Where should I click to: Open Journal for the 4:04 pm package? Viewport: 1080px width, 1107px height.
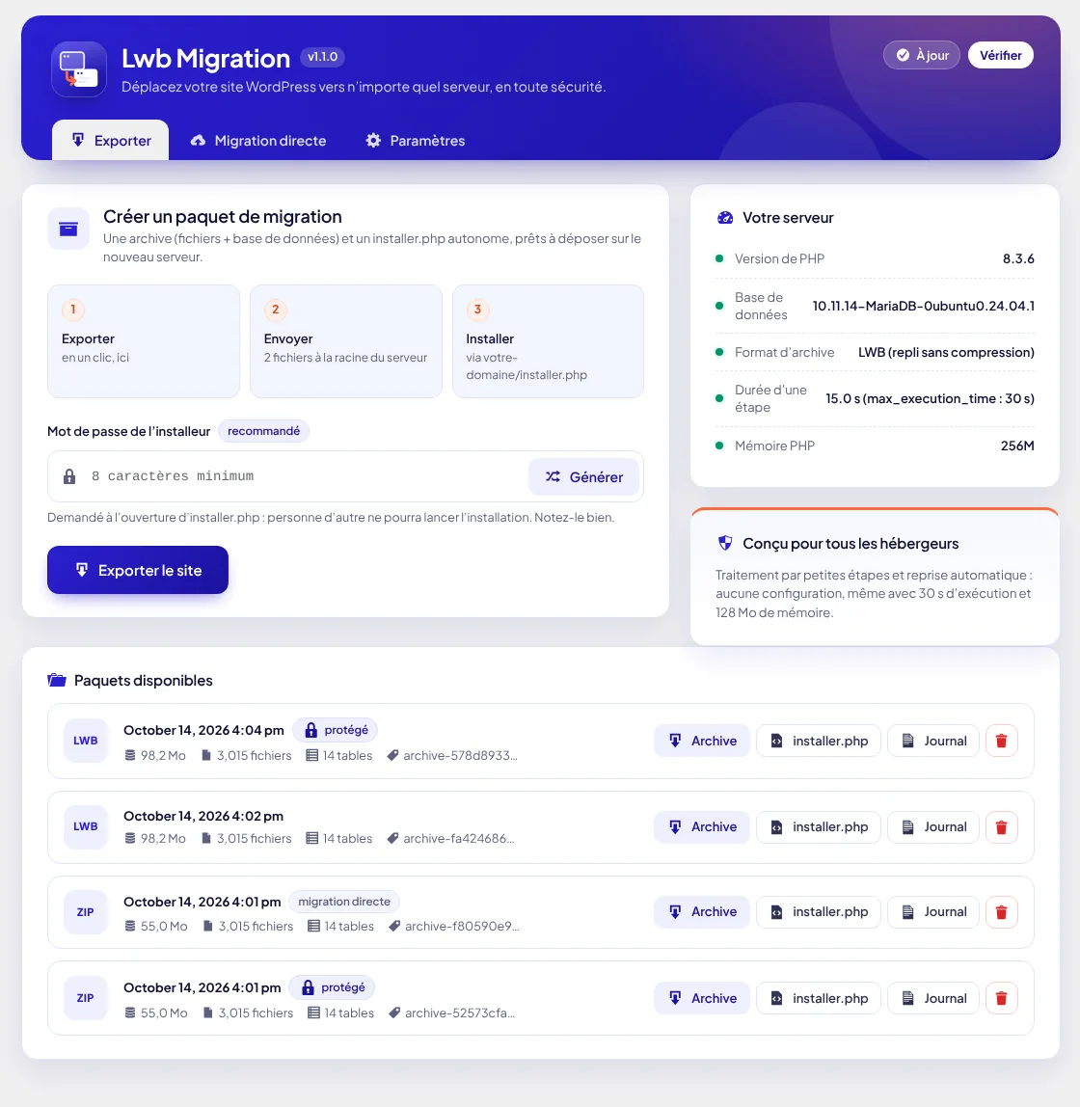[933, 741]
